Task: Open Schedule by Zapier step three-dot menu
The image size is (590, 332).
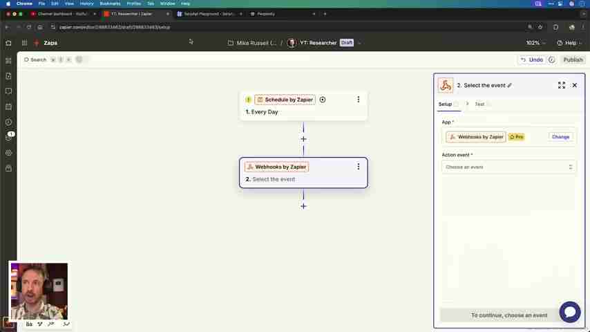Action: (x=358, y=100)
